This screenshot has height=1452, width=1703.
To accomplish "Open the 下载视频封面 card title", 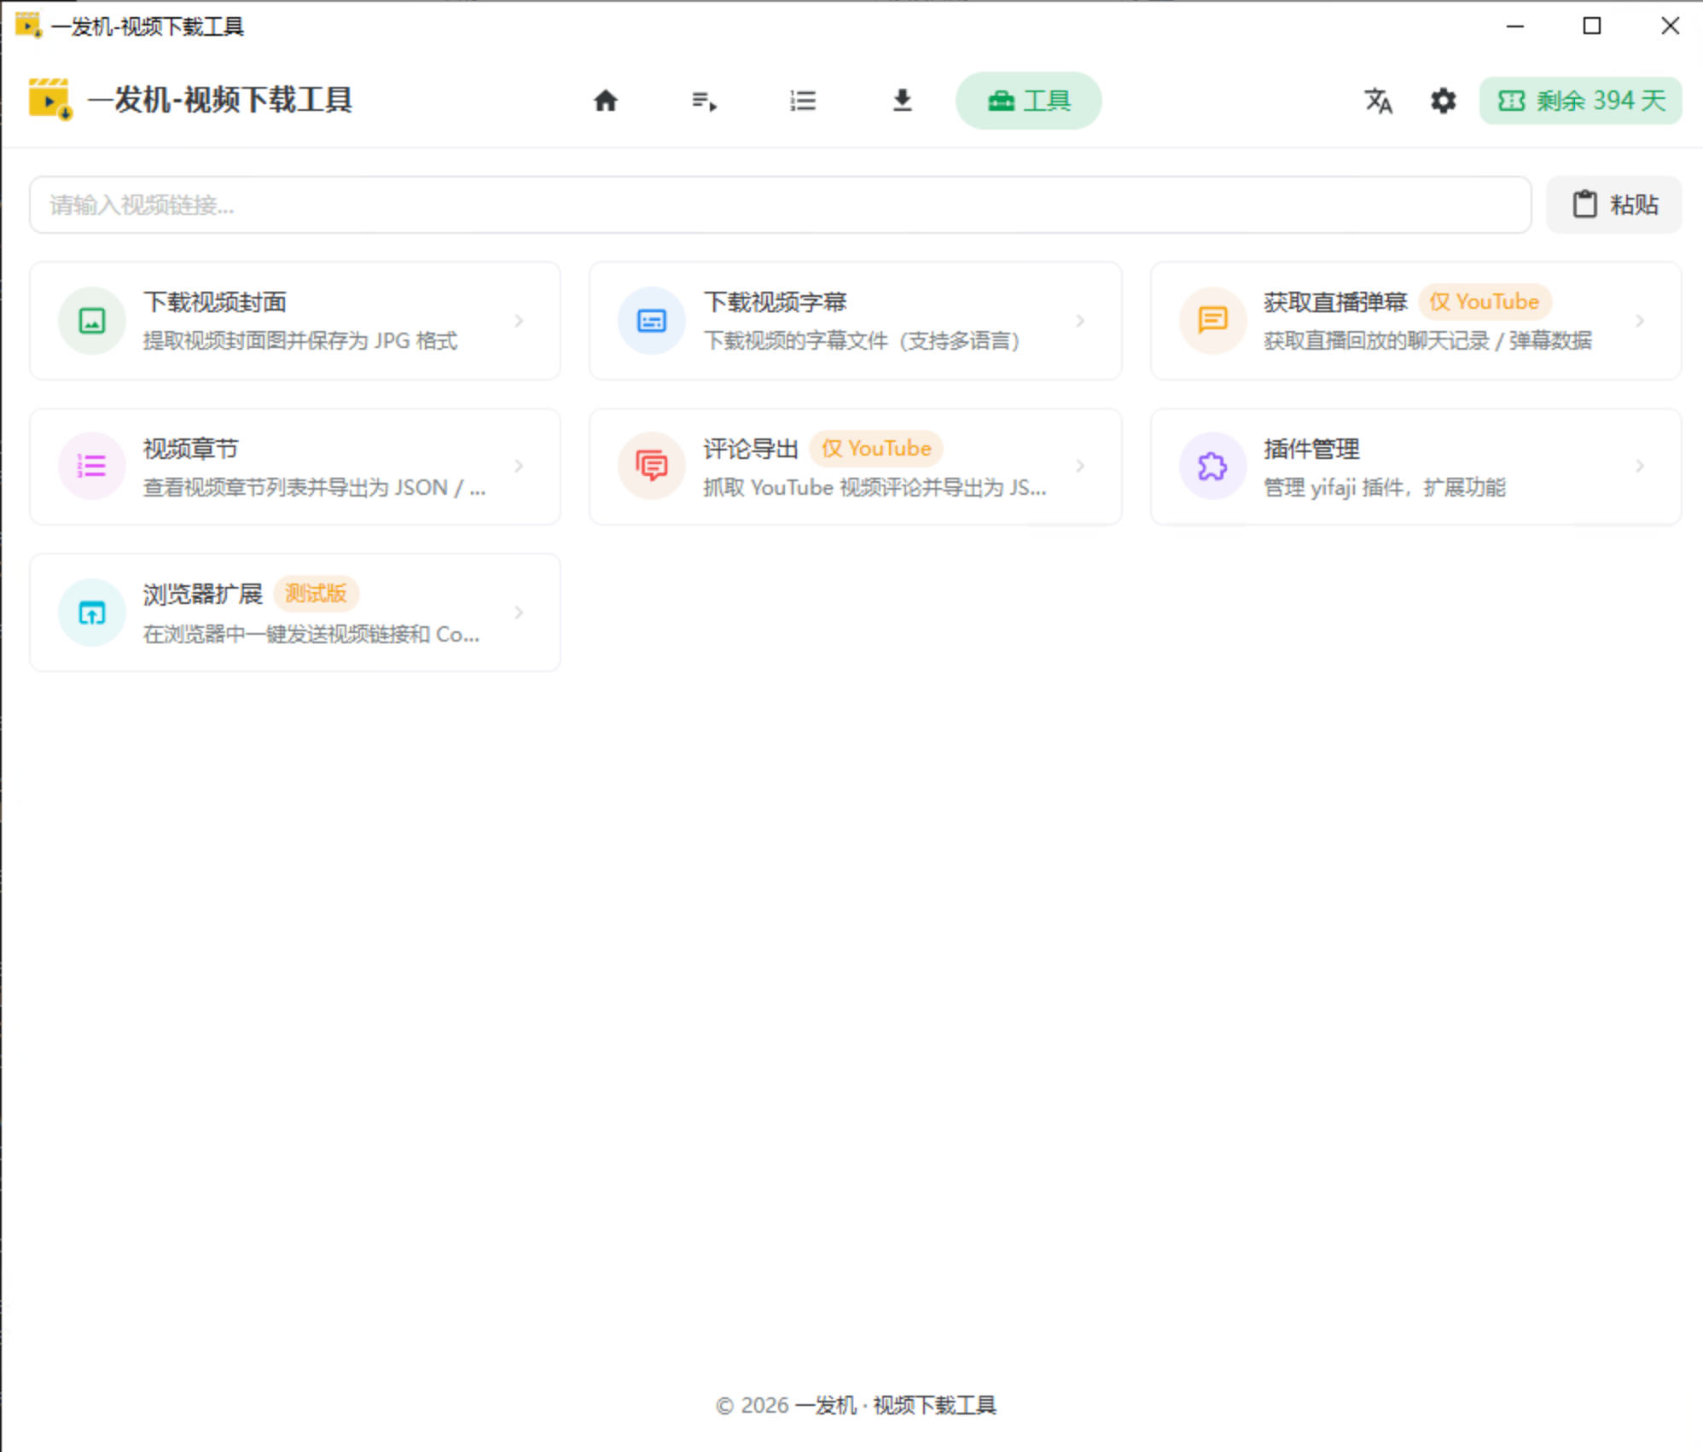I will pyautogui.click(x=215, y=302).
